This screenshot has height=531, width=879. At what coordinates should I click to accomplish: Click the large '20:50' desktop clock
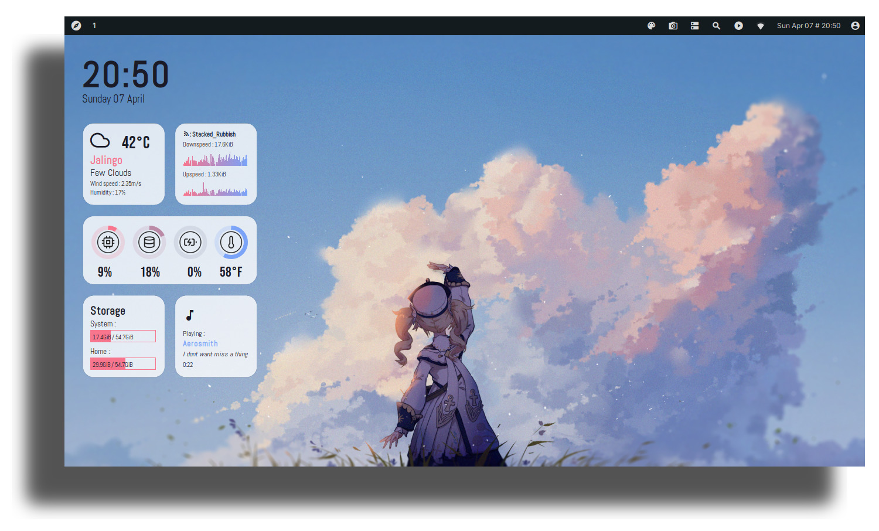126,75
